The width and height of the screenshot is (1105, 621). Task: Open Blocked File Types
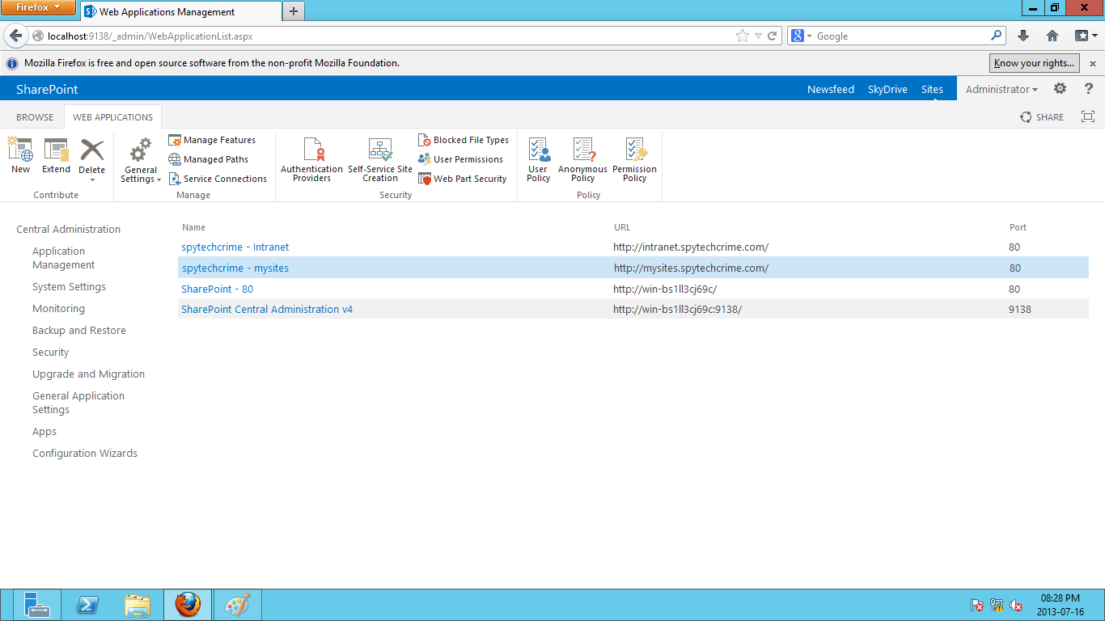(x=464, y=140)
